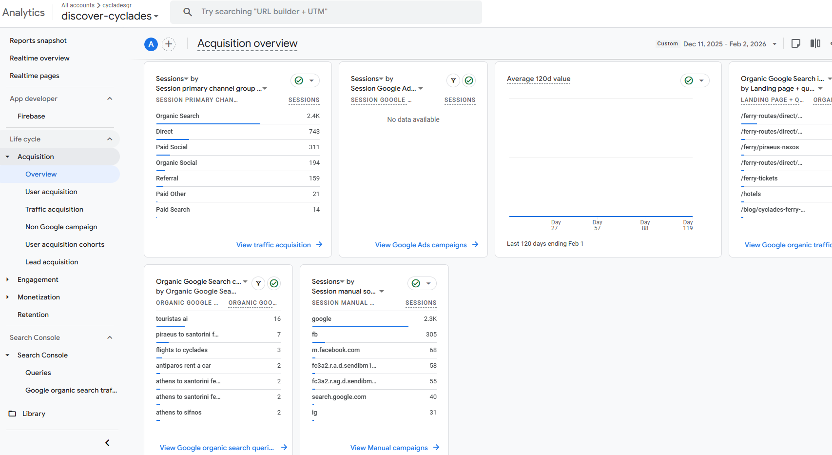Click the checkmark icon on Average 120d value card
Screen dimensions: 832x455
tap(689, 80)
